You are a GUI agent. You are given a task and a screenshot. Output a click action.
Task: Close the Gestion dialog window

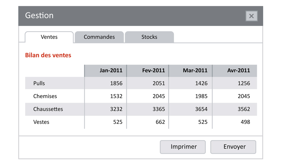pyautogui.click(x=251, y=16)
